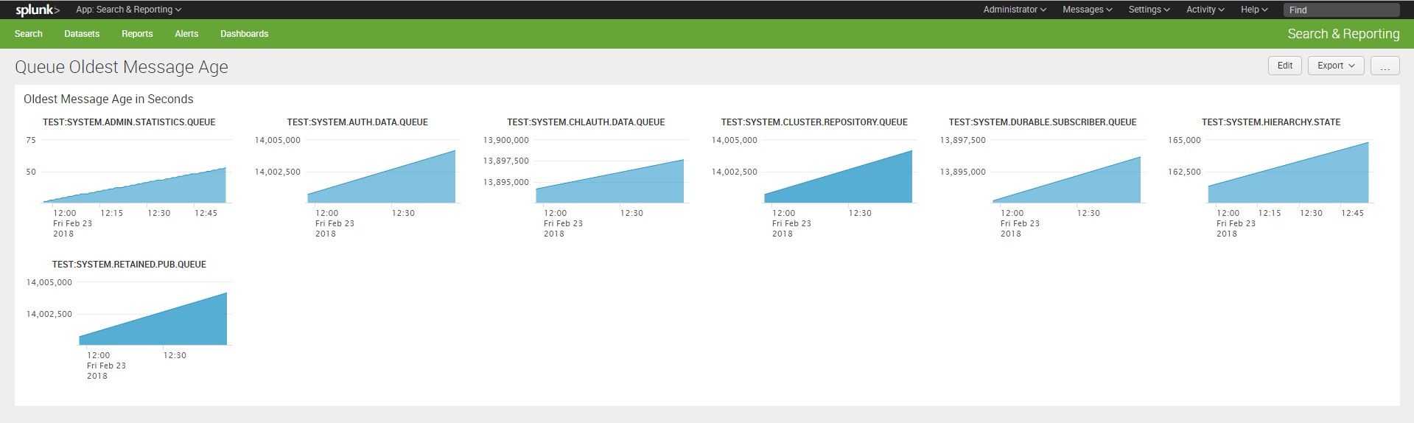
Task: Click the TEST:SYSTEM.AUTH.DATA.QUEUE chart title
Action: tap(357, 122)
